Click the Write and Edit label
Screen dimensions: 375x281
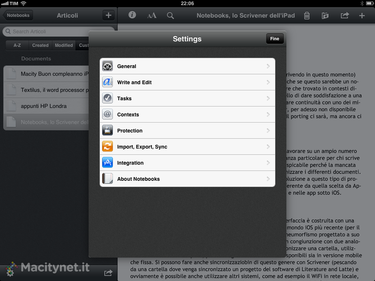(x=134, y=82)
